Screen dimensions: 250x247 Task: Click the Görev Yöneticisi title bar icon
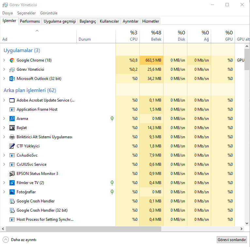[5, 5]
